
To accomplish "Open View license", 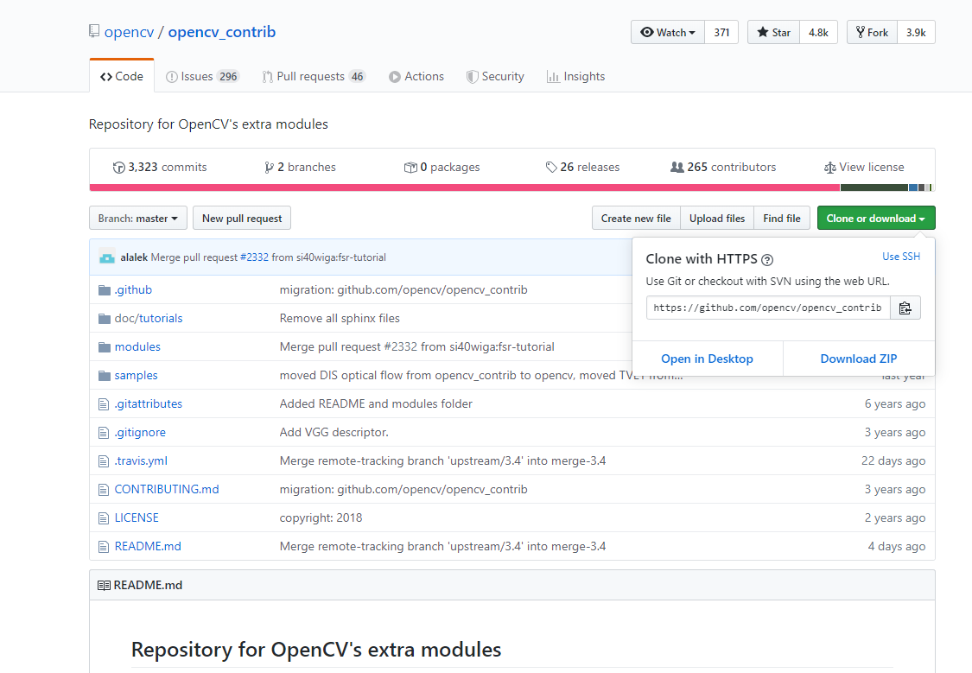I will 864,168.
